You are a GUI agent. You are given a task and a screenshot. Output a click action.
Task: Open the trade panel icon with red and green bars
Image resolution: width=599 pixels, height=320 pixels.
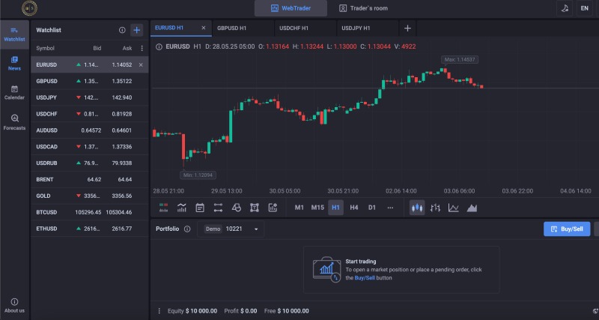[x=163, y=208]
